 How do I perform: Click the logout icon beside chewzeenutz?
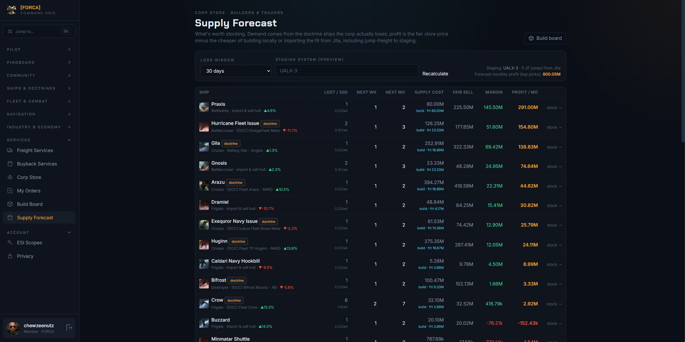tap(69, 327)
